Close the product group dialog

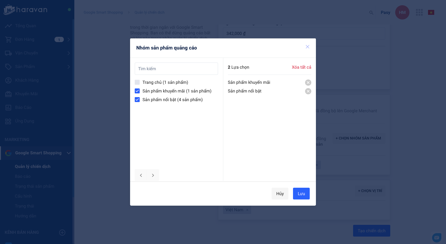(x=308, y=47)
